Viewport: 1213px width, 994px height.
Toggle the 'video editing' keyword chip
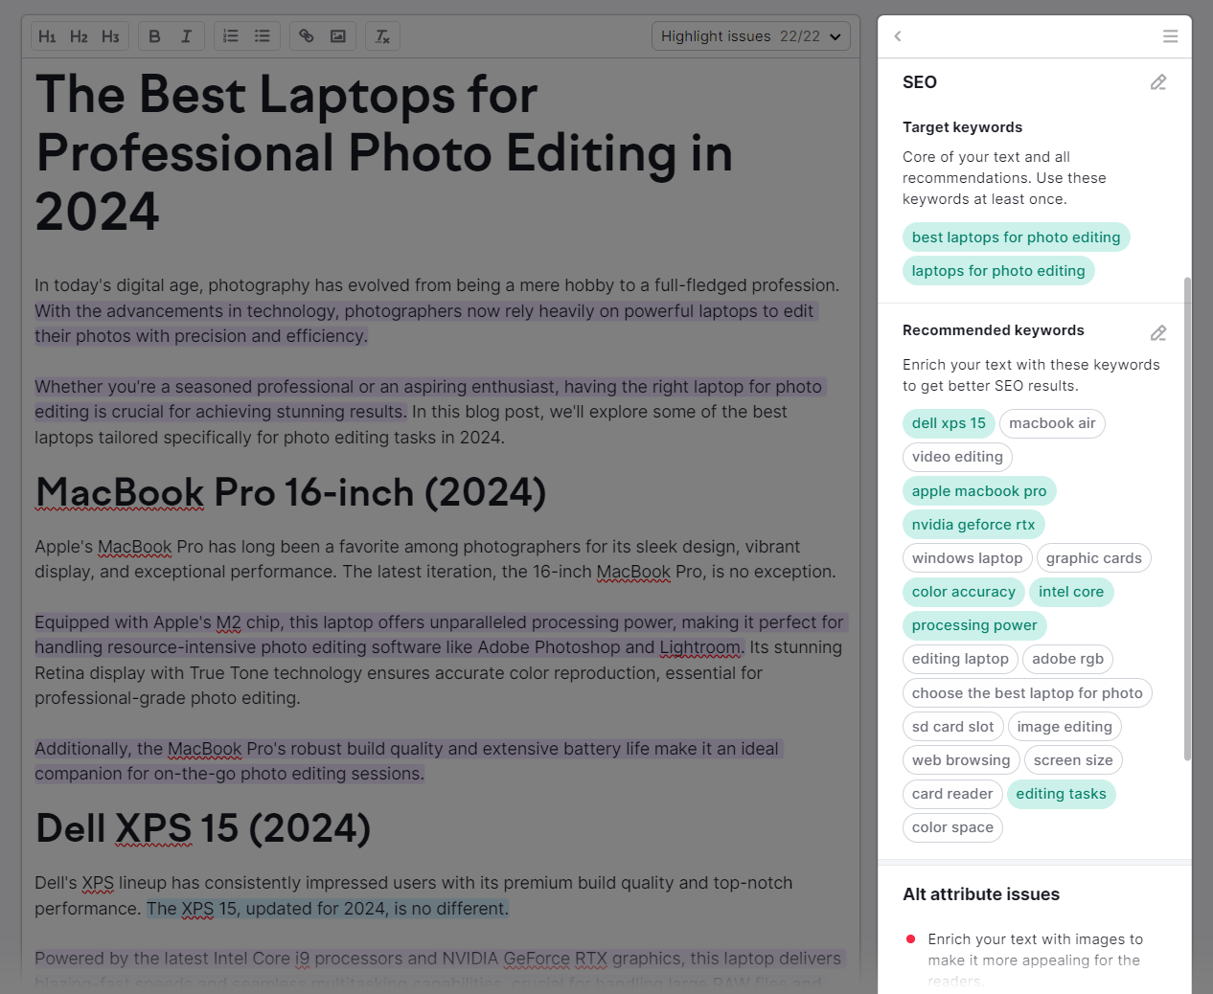[x=956, y=457]
